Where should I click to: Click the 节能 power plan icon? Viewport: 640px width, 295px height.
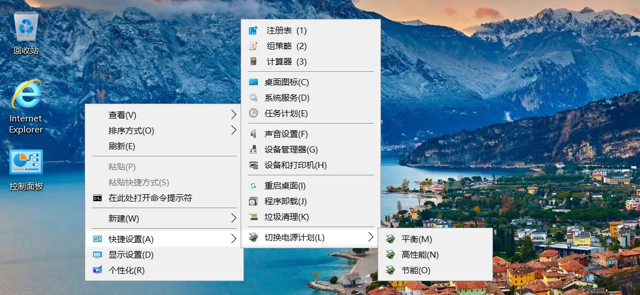[x=390, y=270]
